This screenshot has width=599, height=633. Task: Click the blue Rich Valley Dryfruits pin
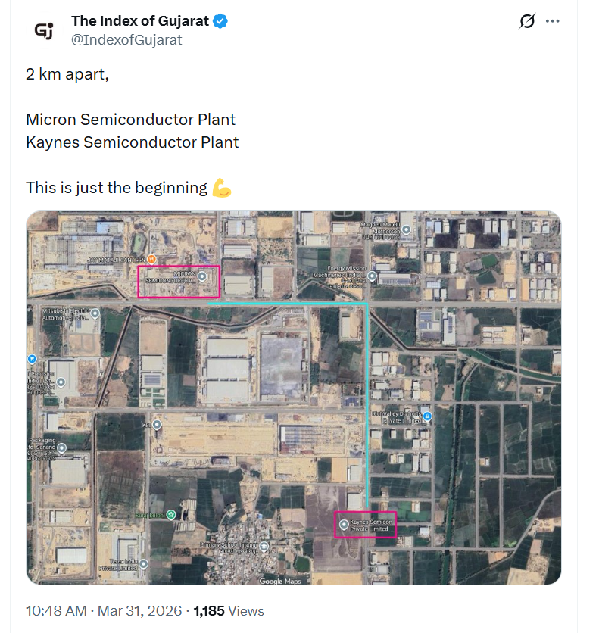(x=428, y=416)
